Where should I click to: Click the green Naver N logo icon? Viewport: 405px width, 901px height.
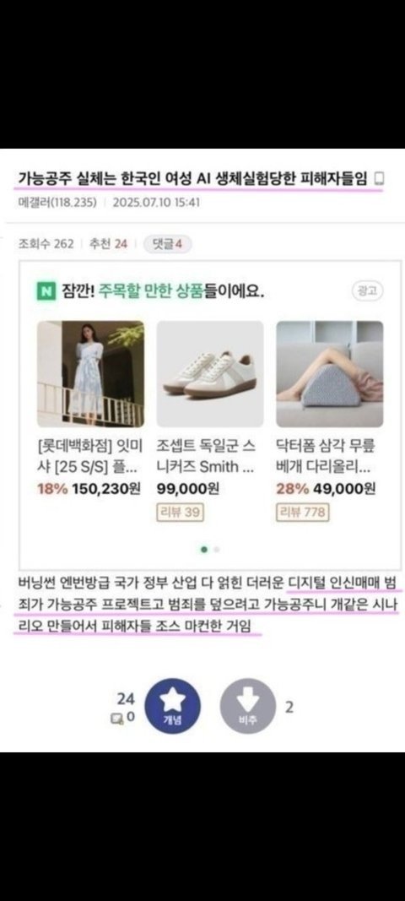45,292
